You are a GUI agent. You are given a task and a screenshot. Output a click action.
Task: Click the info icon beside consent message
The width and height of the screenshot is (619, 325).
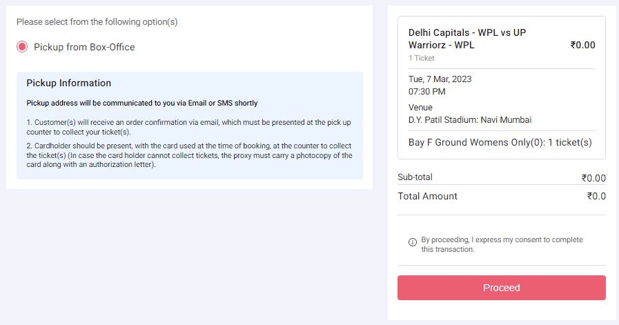[x=413, y=242]
